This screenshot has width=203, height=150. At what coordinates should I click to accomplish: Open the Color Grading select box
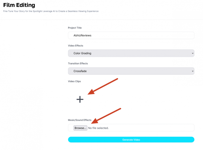[131, 53]
